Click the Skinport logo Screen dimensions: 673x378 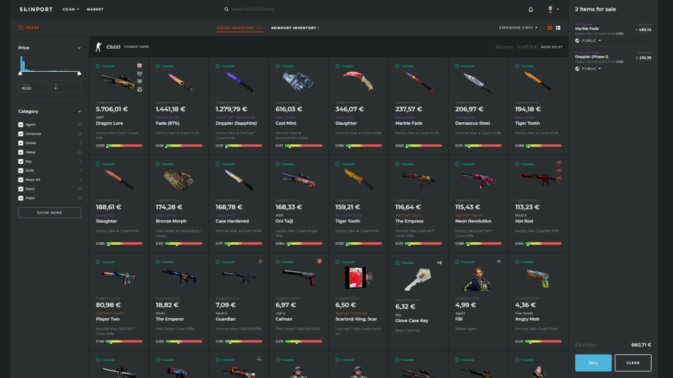click(x=36, y=9)
